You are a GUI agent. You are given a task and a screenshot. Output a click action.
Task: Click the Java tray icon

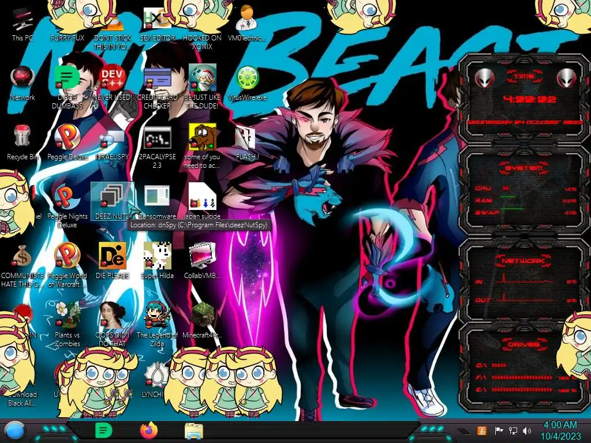[x=481, y=430]
